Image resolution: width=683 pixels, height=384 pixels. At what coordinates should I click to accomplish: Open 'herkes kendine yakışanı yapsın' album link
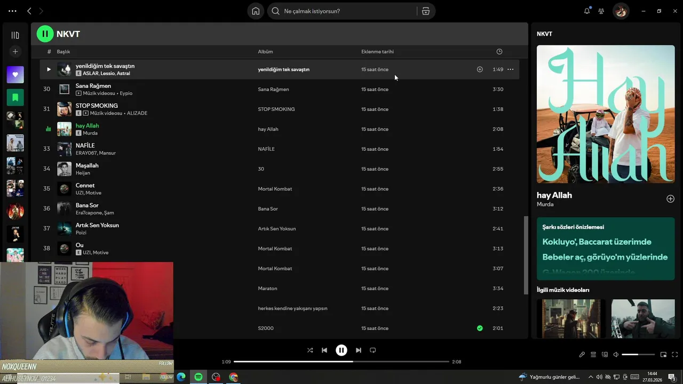coord(292,308)
